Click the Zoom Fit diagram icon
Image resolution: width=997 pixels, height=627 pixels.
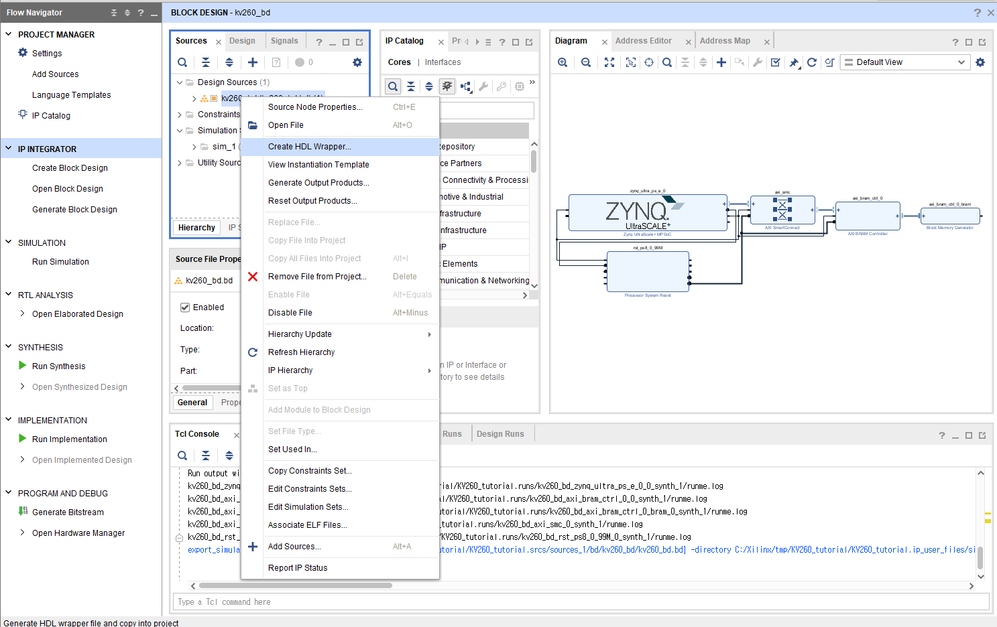point(609,62)
